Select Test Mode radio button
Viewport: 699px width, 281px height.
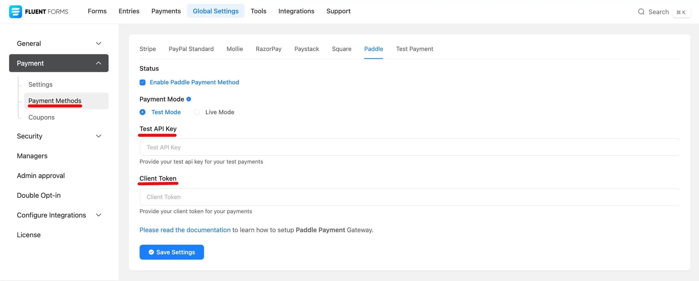point(143,112)
